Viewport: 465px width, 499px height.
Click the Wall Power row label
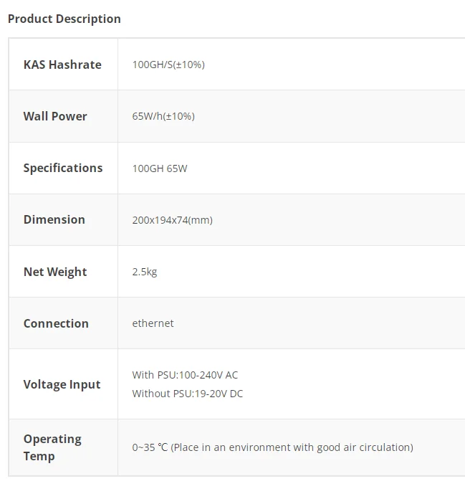[55, 116]
